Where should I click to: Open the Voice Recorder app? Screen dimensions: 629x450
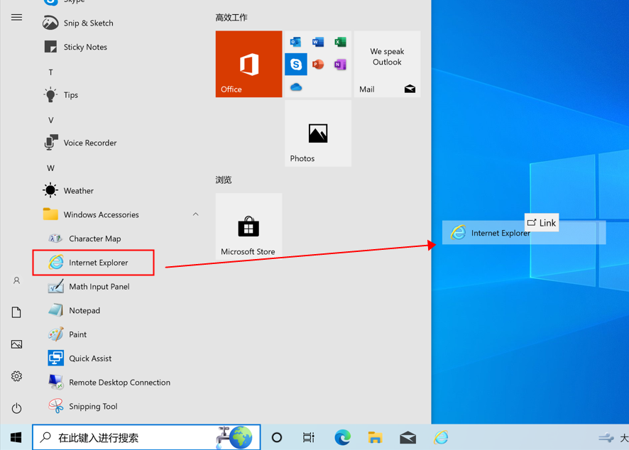pyautogui.click(x=89, y=143)
